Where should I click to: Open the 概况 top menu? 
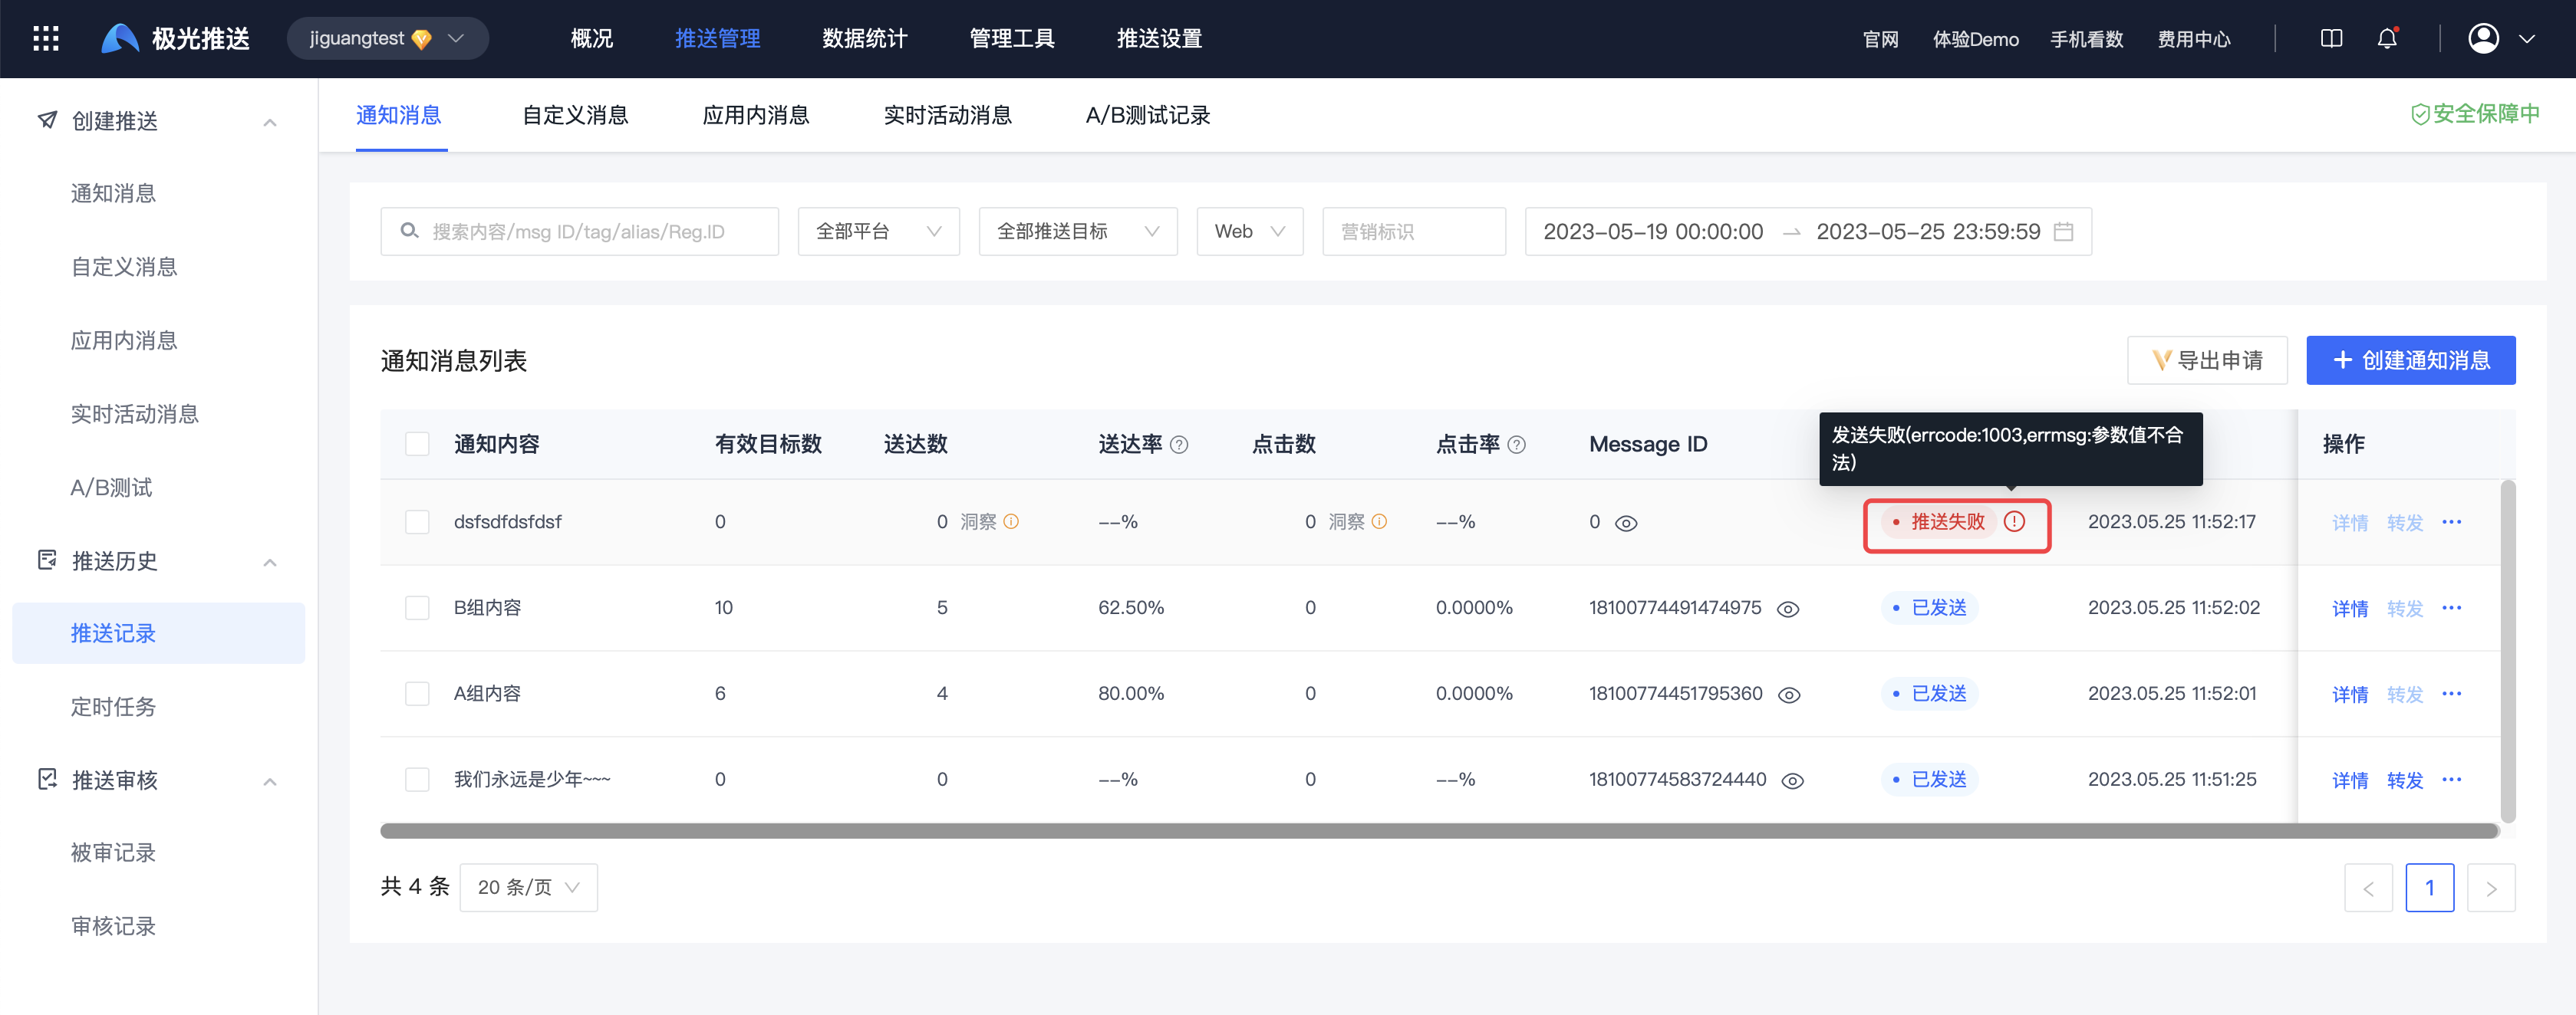pyautogui.click(x=592, y=39)
